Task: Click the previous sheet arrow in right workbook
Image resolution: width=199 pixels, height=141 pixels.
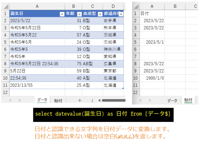Action: coord(140,100)
